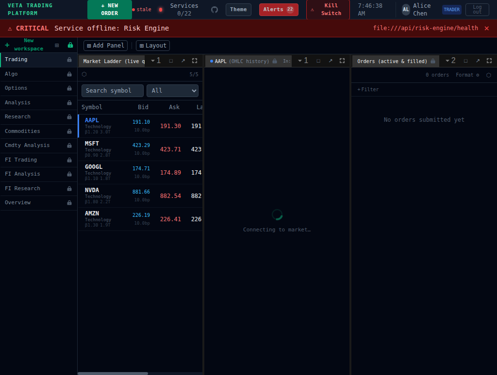The image size is (497, 375).
Task: Click the Search symbol input field
Action: pos(113,91)
